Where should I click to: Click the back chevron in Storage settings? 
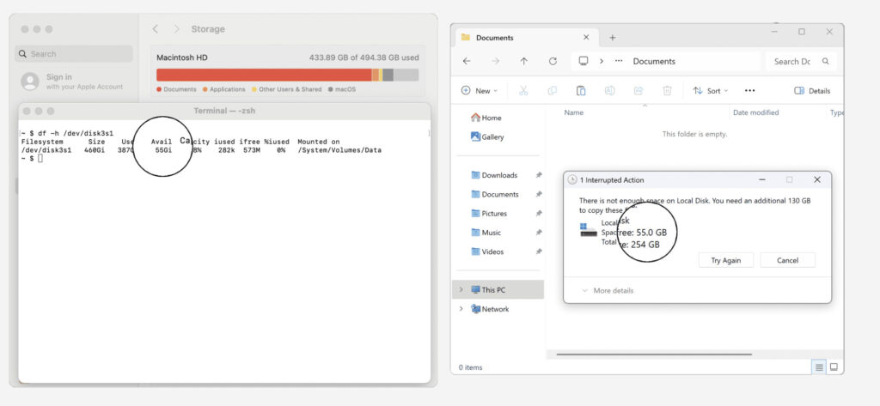coord(156,28)
